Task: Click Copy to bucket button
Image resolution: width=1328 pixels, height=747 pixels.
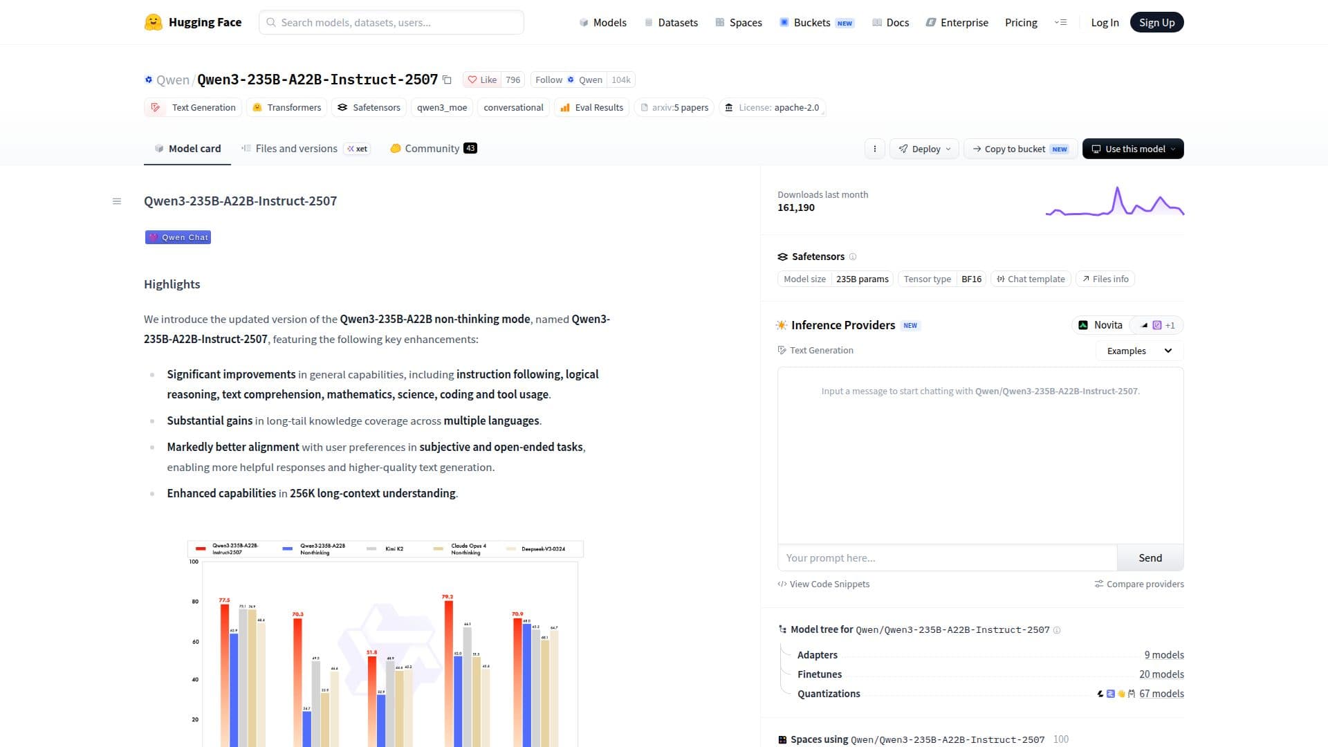Action: (x=1020, y=149)
